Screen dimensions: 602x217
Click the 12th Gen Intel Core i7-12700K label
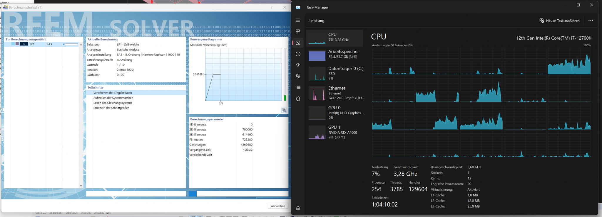tap(554, 38)
